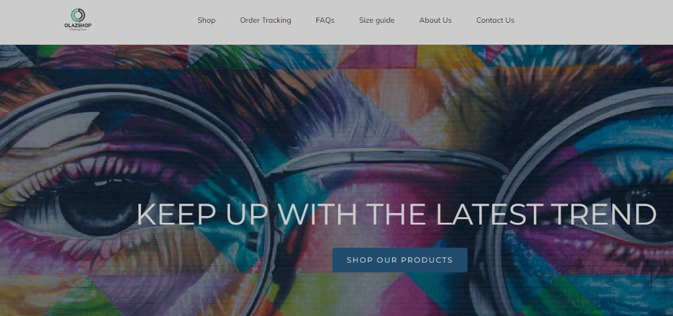Click the empty gray header right of Contact Us
The width and height of the screenshot is (673, 316).
click(x=592, y=21)
